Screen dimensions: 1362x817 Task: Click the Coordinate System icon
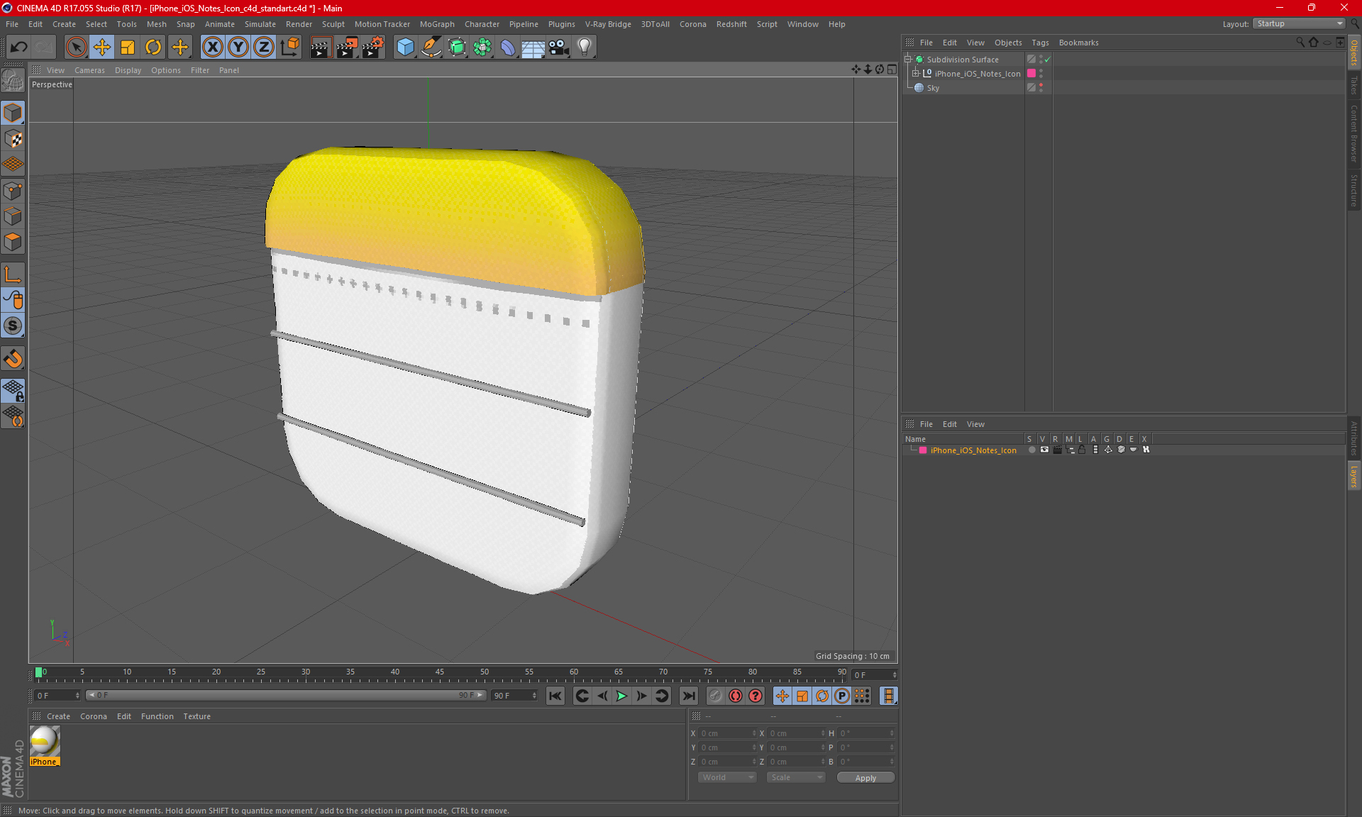click(290, 47)
